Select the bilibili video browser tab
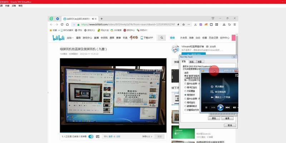 point(80,19)
